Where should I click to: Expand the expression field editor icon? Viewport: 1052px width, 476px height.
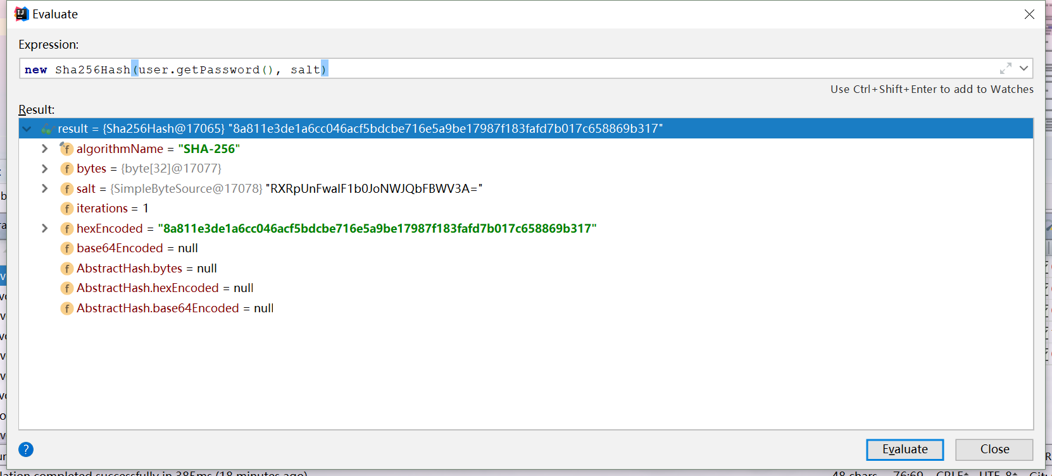(1006, 68)
